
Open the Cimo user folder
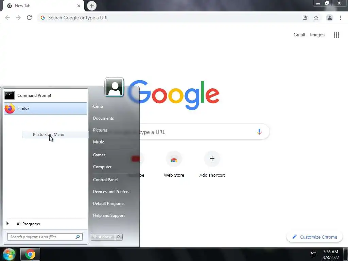98,106
